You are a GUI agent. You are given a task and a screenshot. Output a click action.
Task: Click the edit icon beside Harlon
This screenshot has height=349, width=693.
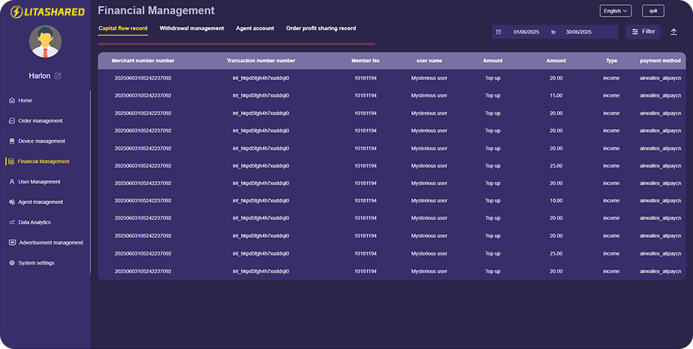pos(58,76)
